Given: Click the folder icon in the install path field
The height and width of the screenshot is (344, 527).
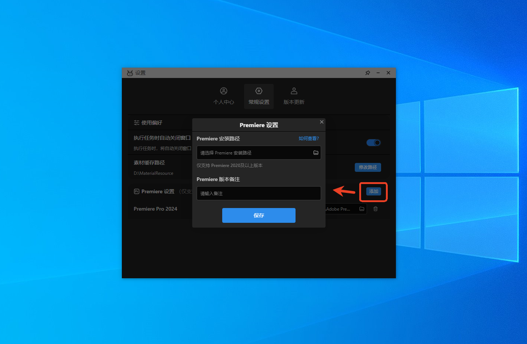Looking at the screenshot, I should click(316, 153).
